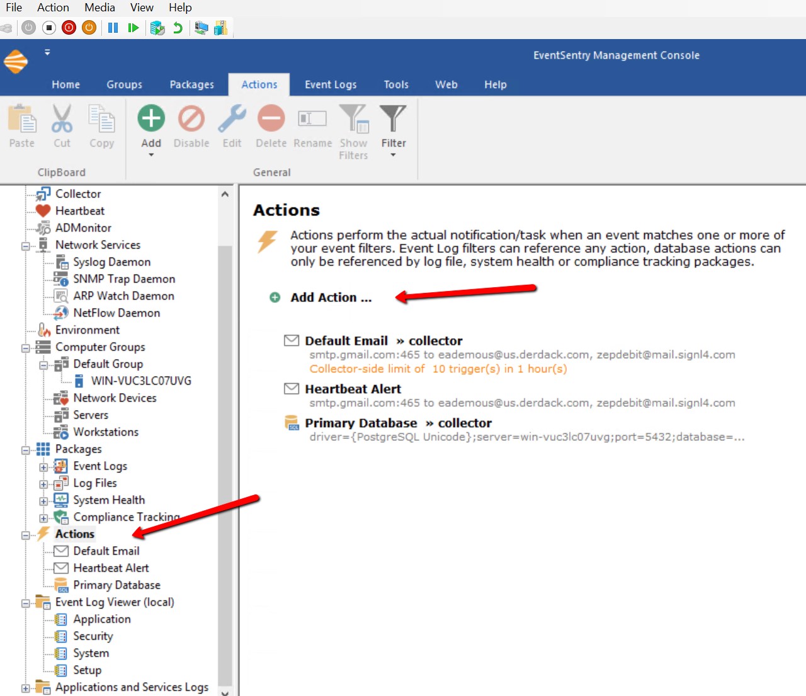Open the quick access toolbar dropdown
The width and height of the screenshot is (806, 696).
[47, 53]
